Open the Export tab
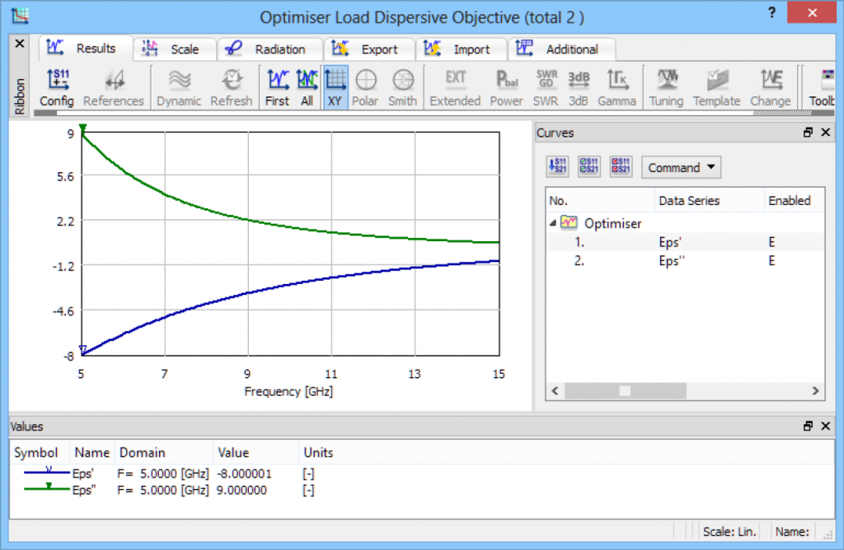This screenshot has width=844, height=550. click(370, 49)
